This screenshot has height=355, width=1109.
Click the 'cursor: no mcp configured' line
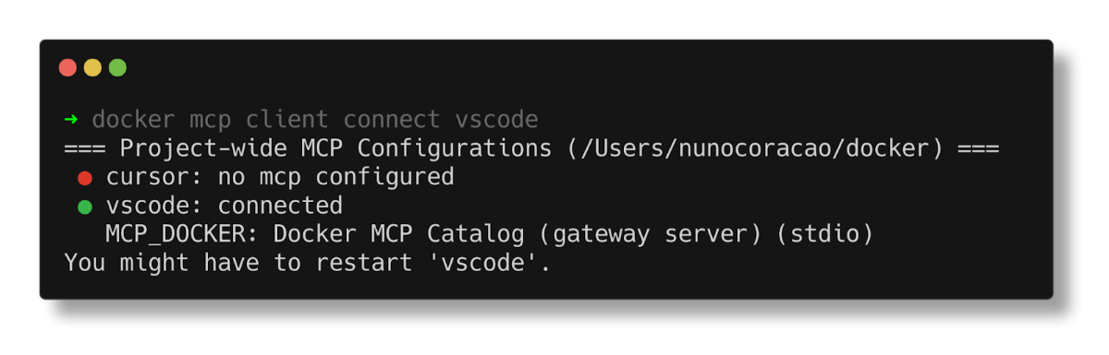(x=280, y=177)
